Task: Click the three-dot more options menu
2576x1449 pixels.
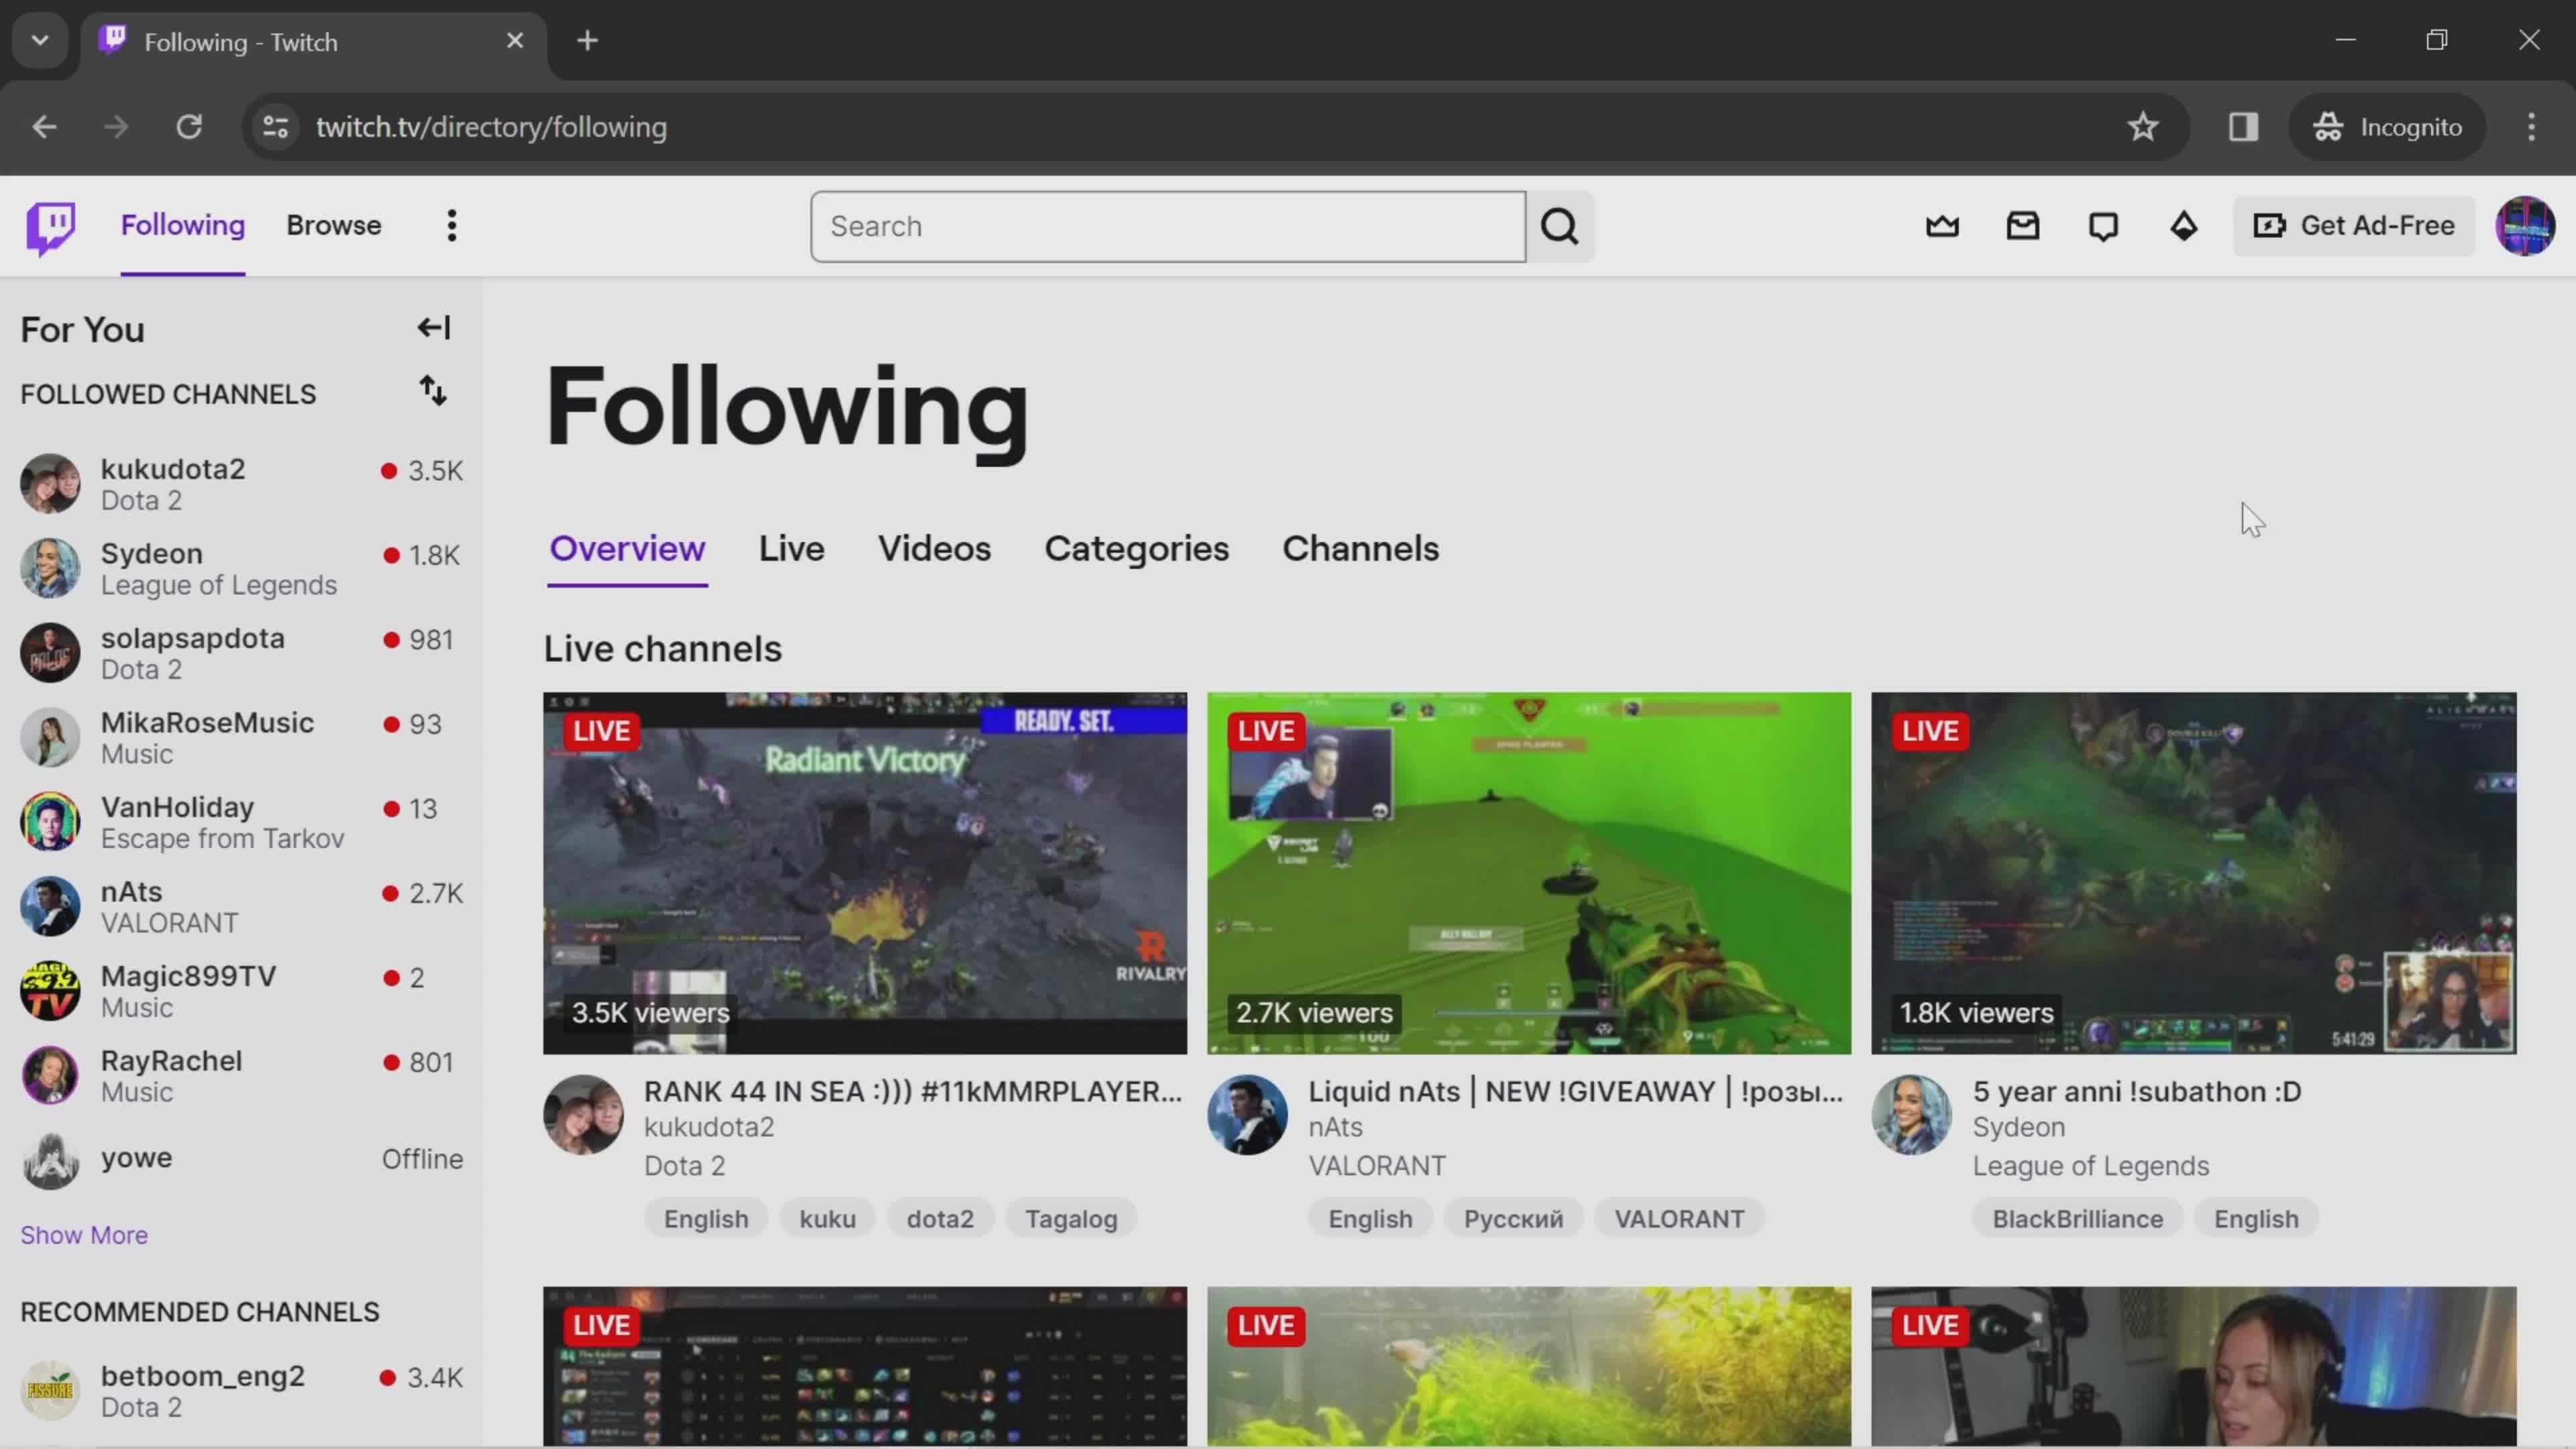Action: [451, 225]
